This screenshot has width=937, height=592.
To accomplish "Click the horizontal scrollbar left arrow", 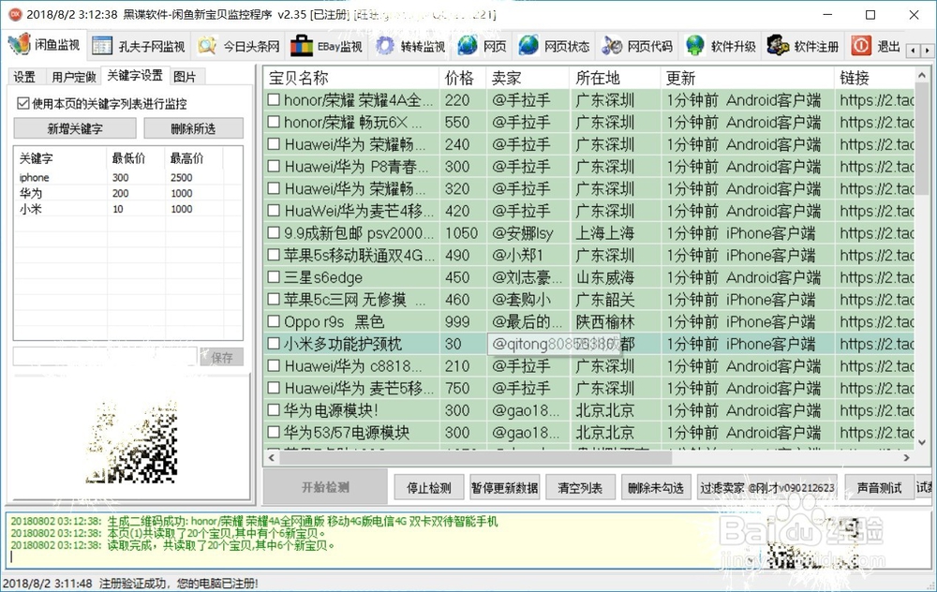I will tap(272, 458).
